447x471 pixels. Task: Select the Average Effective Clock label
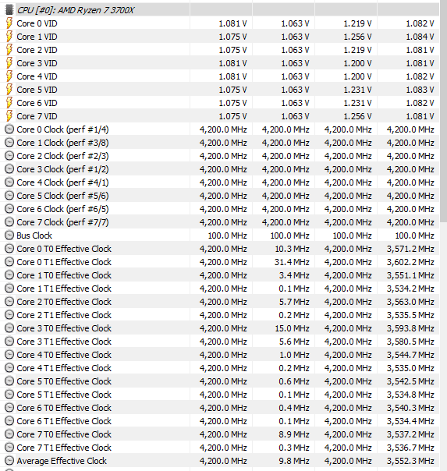[x=62, y=461]
